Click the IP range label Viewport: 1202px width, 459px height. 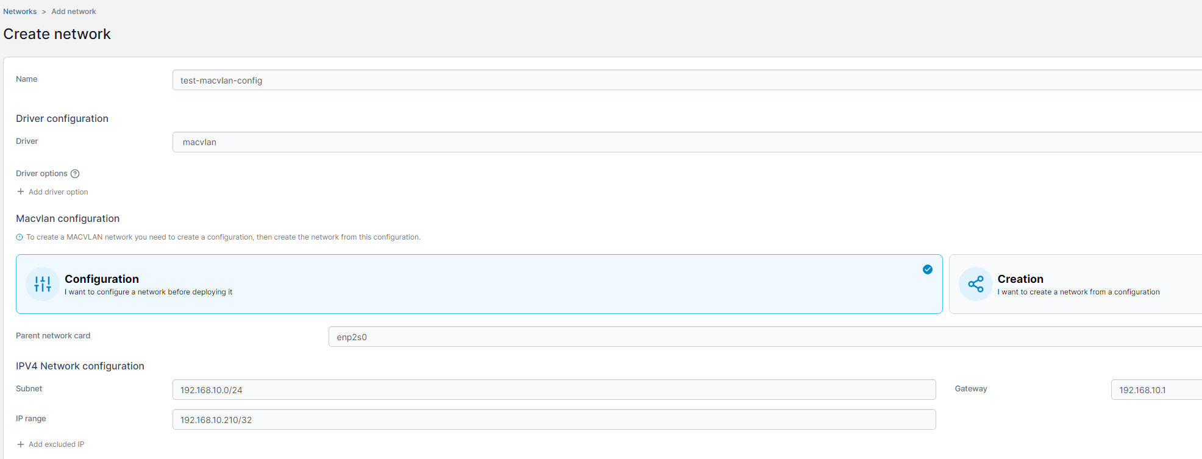pos(31,419)
